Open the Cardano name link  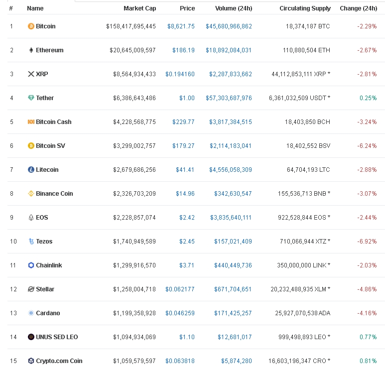tap(48, 313)
